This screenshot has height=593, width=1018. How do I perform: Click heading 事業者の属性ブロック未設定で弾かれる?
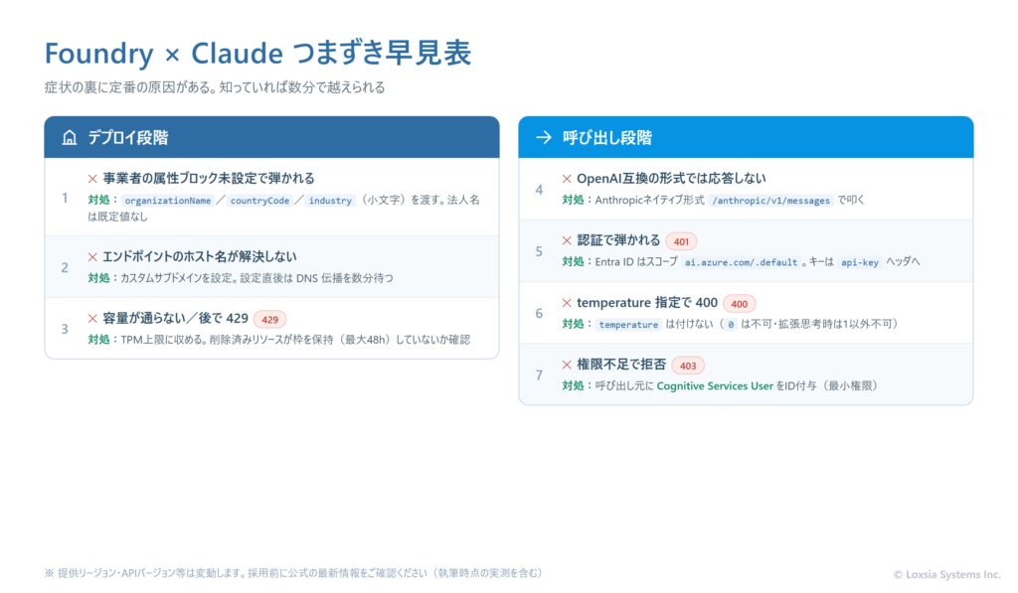(x=209, y=179)
